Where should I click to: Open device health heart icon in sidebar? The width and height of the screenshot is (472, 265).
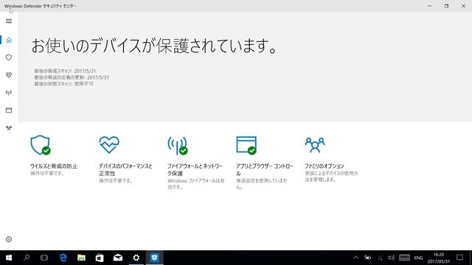pos(9,75)
